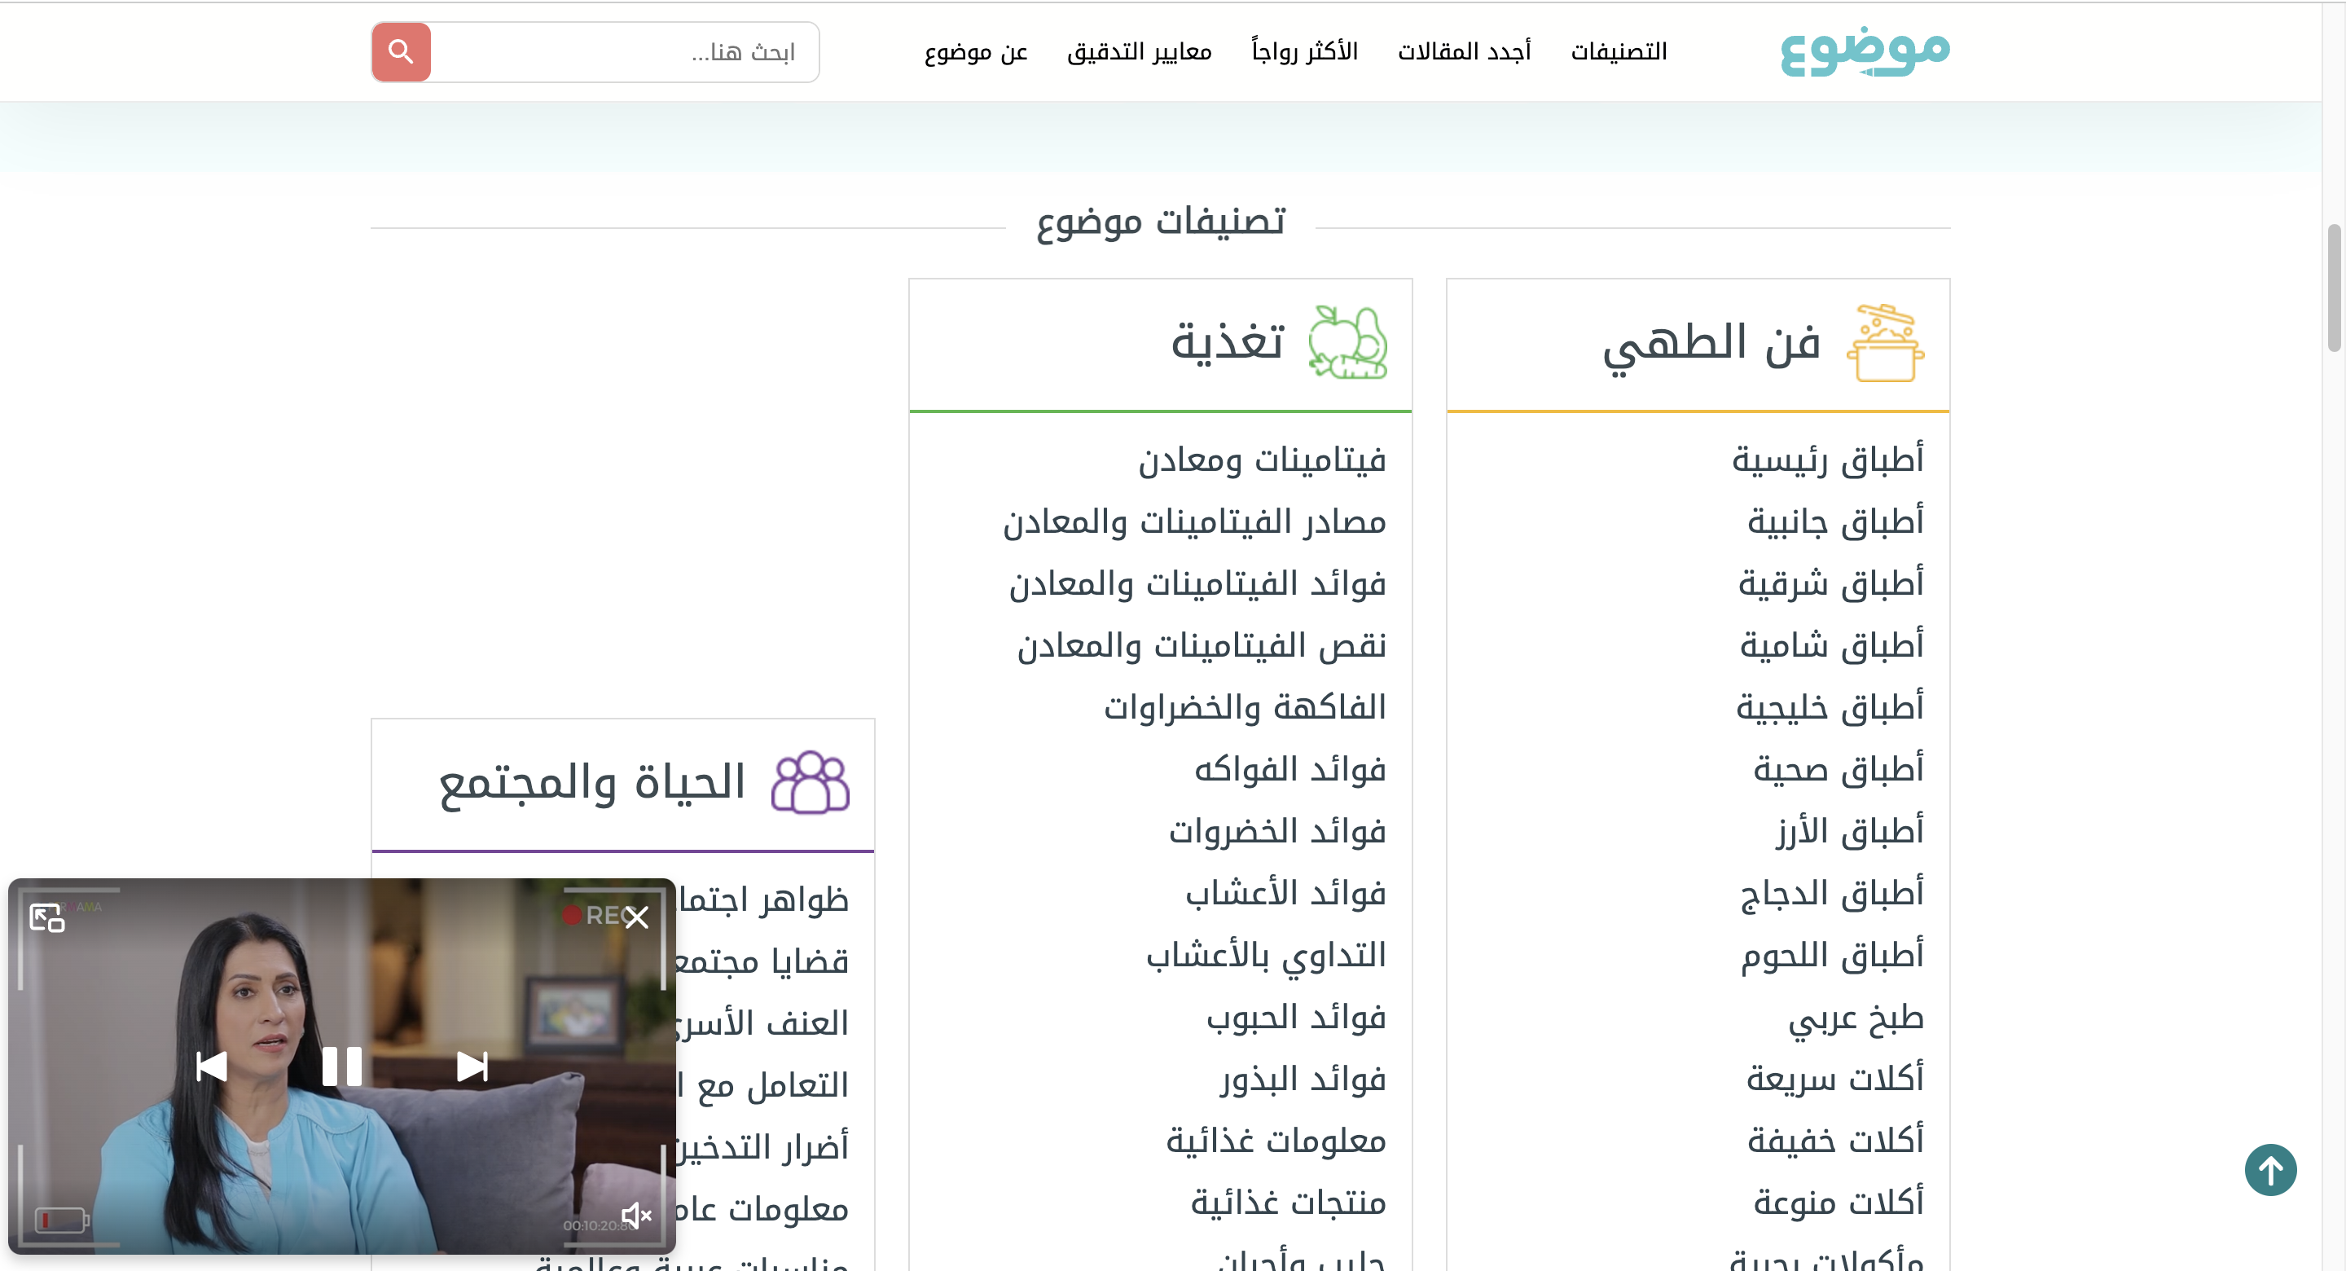Click the red search magnifier button

[401, 52]
